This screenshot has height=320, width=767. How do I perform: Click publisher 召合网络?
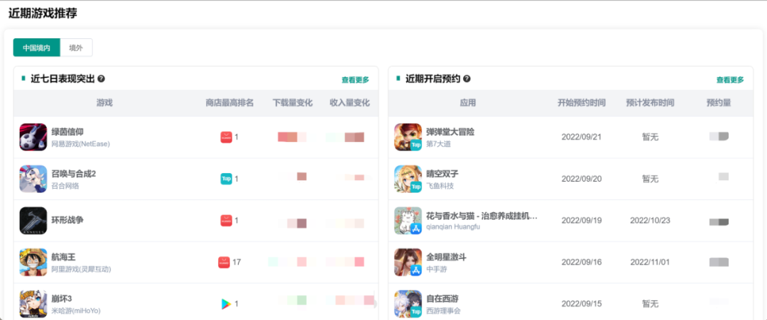[x=65, y=186]
